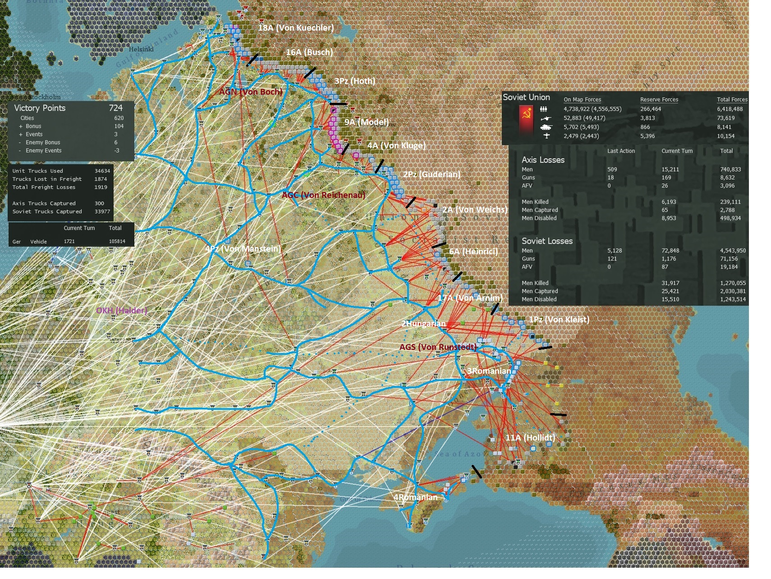This screenshot has width=771, height=579.
Task: Click the Current Turn header in losses panel
Action: (677, 151)
